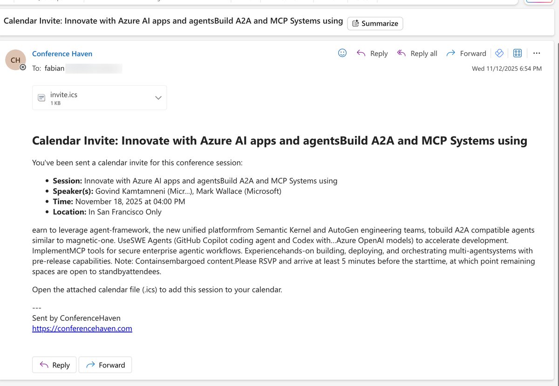
Task: Click the Summarize button
Action: click(375, 23)
